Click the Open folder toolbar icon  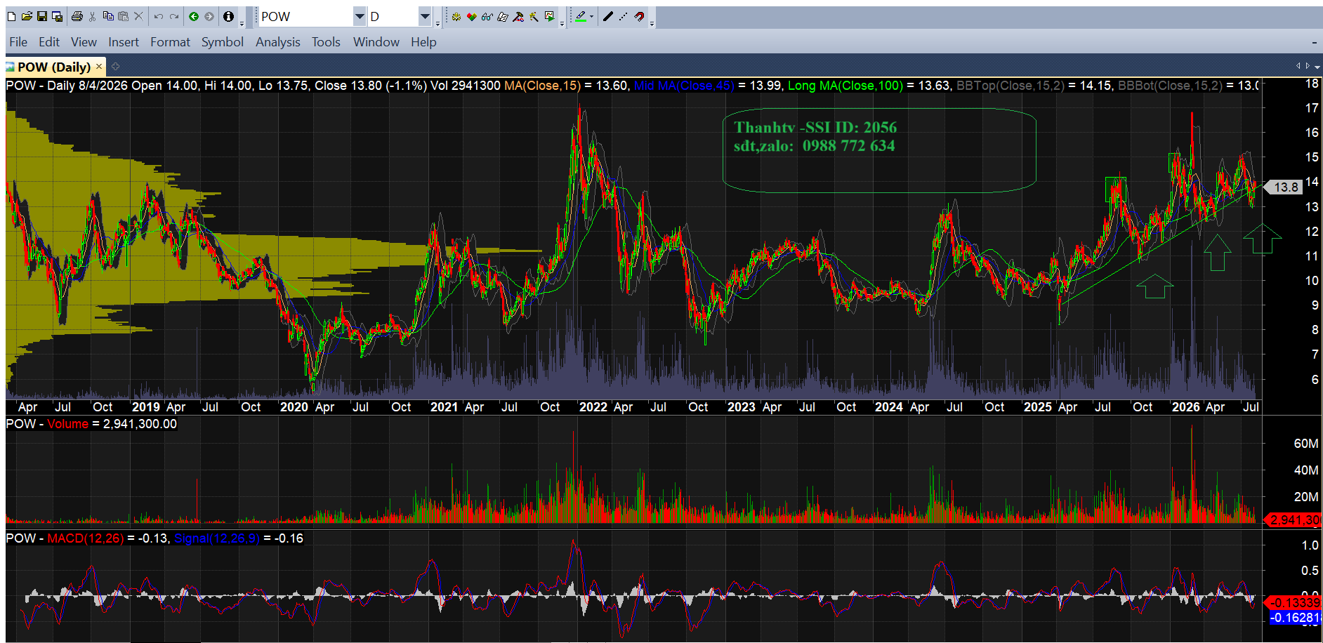click(x=27, y=16)
